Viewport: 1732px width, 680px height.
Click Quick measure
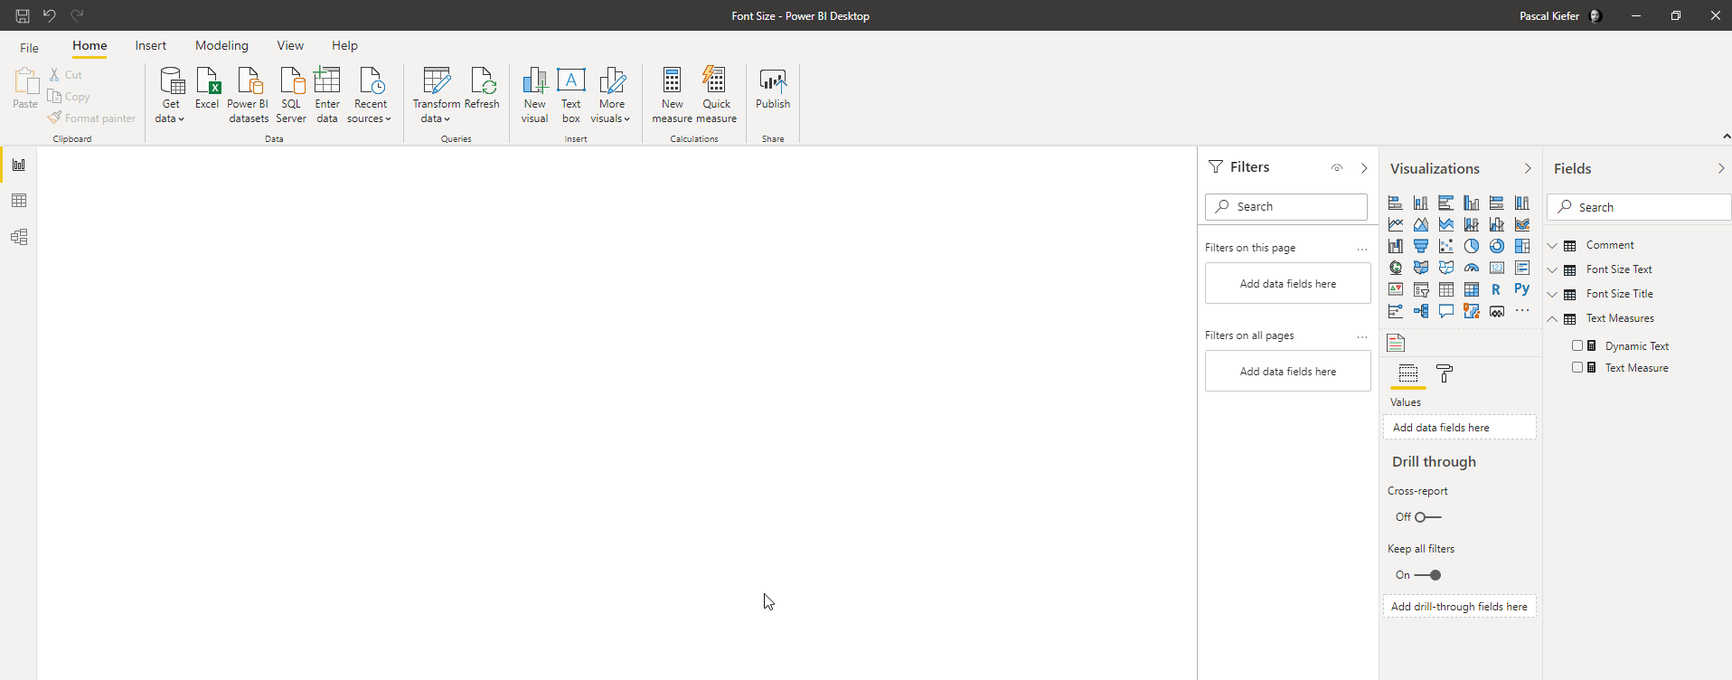(x=716, y=95)
